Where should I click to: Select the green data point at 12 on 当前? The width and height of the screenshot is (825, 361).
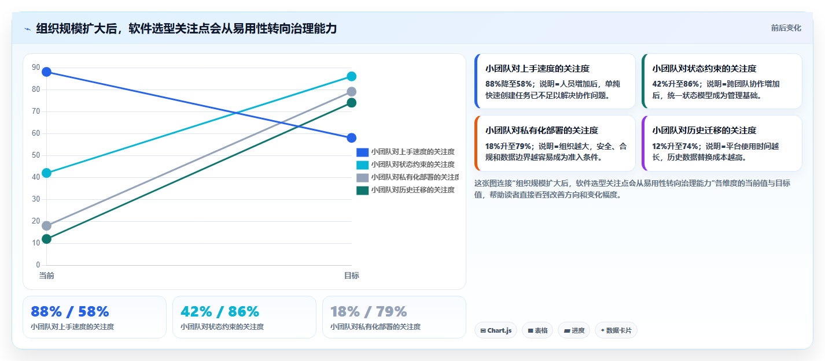(47, 239)
